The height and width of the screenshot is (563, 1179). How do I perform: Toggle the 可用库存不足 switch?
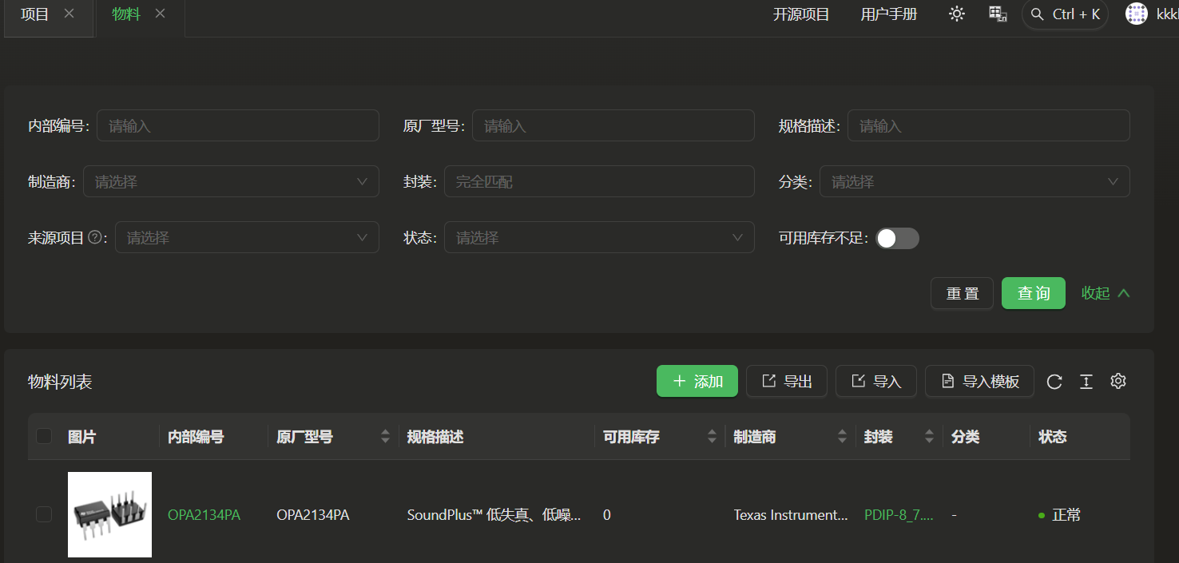[897, 238]
